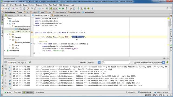
Task: Click the Paste toolbar icon
Action: pyautogui.click(x=28, y=8)
